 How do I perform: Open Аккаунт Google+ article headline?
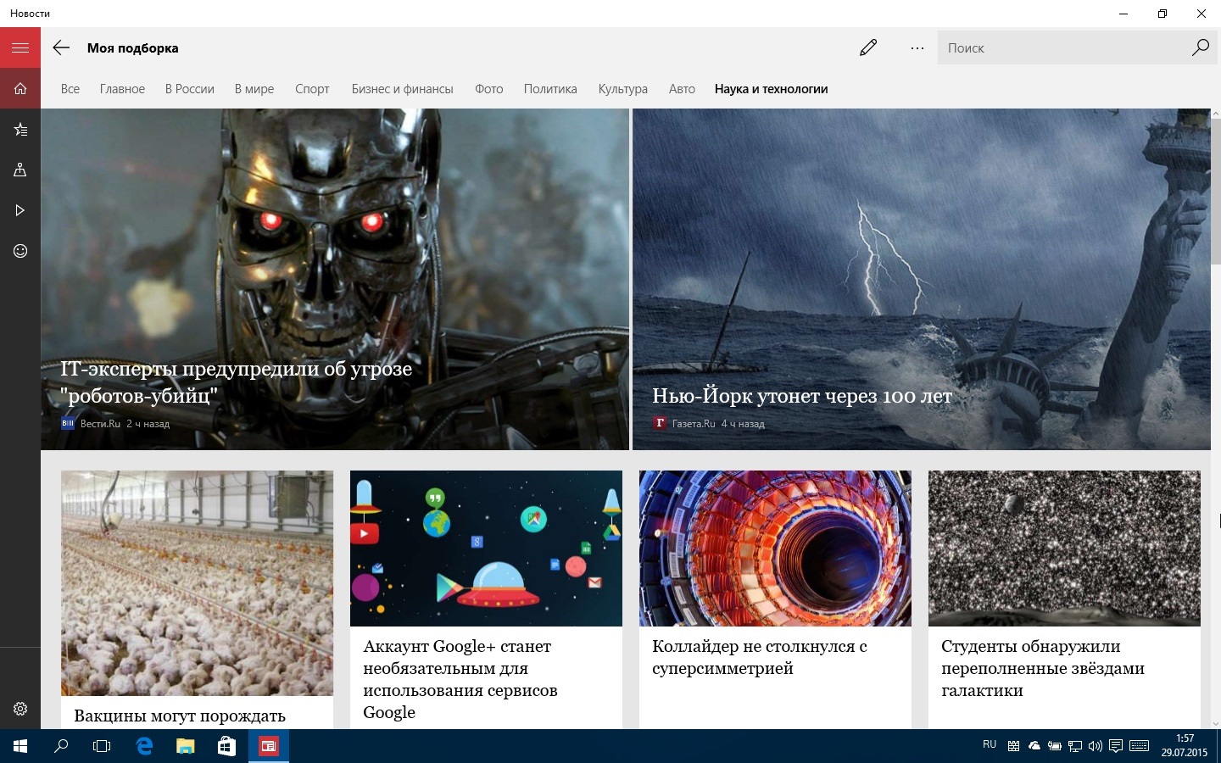(x=460, y=679)
